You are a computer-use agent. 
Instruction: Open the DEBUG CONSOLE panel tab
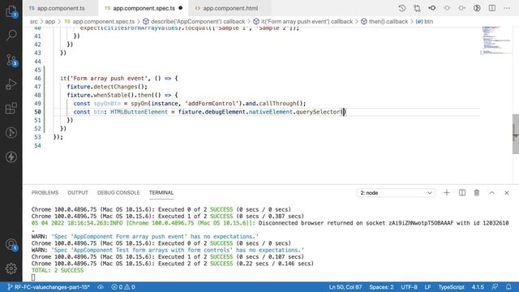coord(118,193)
